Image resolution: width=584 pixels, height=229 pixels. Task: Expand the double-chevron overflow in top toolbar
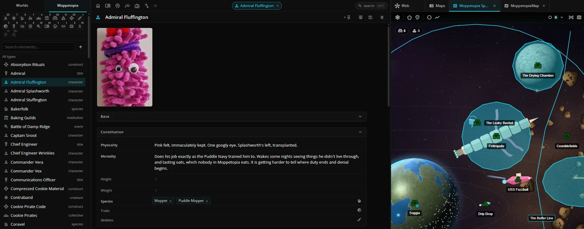coord(155,6)
